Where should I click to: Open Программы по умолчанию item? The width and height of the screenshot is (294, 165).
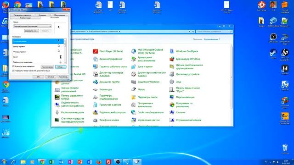[181, 105]
